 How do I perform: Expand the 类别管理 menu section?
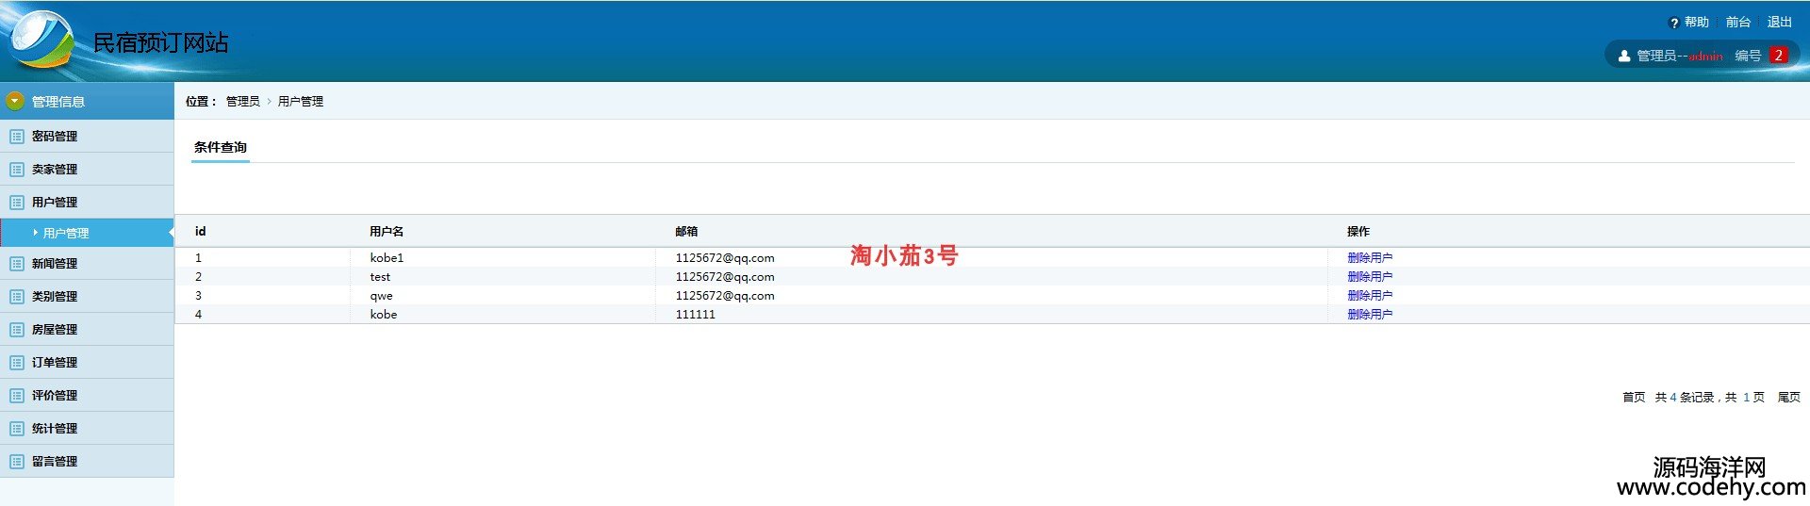(x=55, y=297)
